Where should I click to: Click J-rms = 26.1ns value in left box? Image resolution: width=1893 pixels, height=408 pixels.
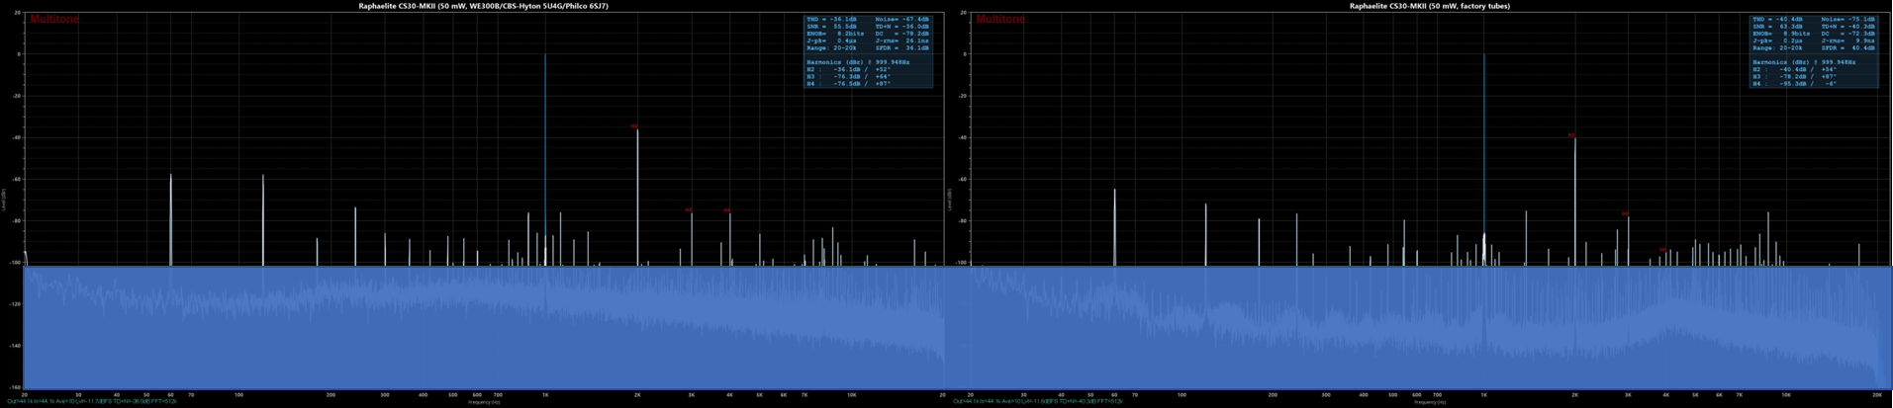point(902,41)
